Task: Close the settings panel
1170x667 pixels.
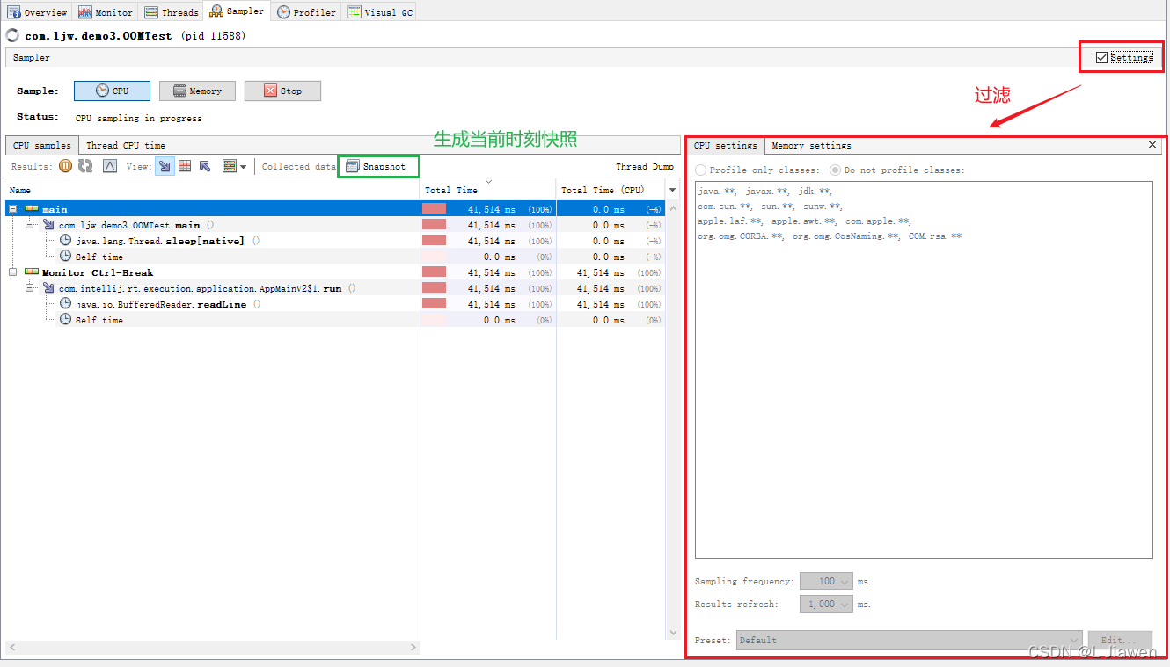Action: [1153, 145]
